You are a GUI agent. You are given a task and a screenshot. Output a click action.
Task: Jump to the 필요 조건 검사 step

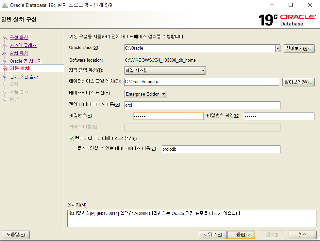[x=24, y=77]
